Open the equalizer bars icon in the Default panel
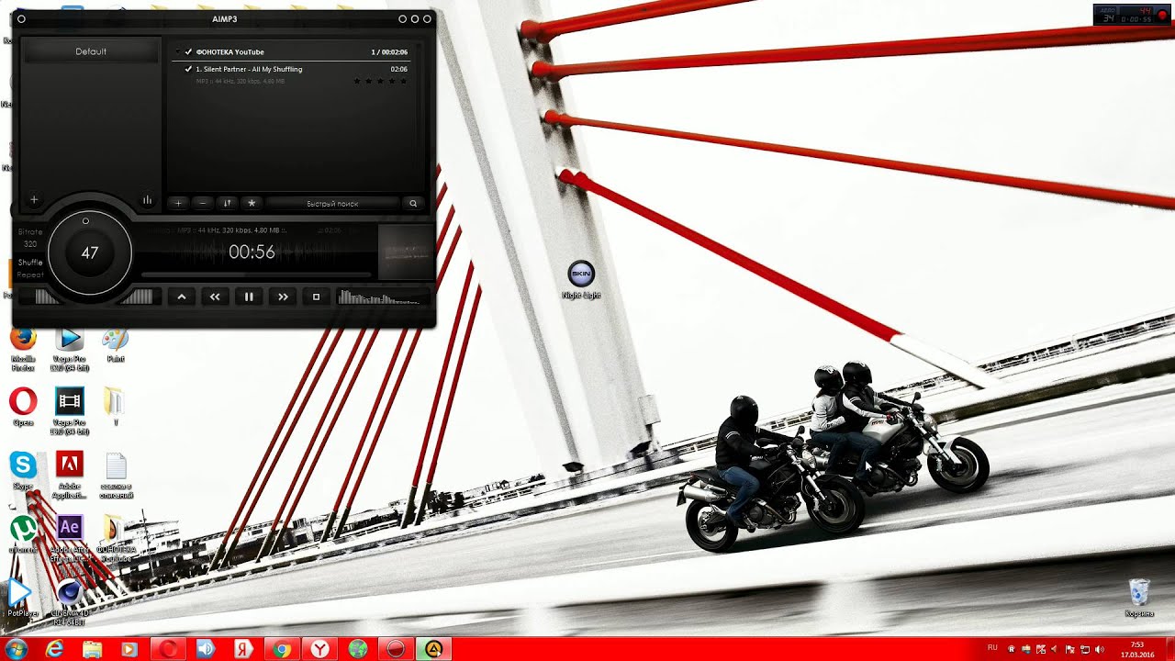 click(147, 199)
